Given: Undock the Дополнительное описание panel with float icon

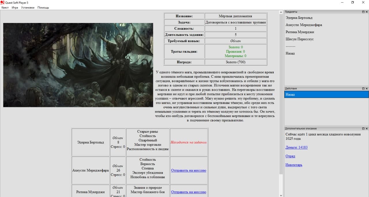Looking at the screenshot, I should pos(363,129).
